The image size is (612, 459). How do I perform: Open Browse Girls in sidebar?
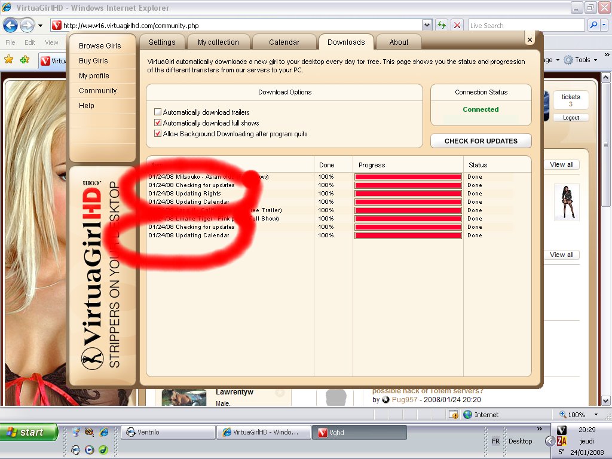coord(100,45)
